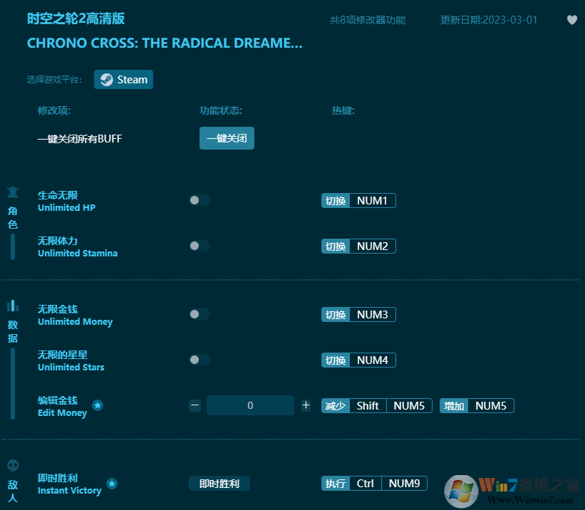Click the heart favorite icon
Viewport: 585px width, 510px height.
click(571, 20)
